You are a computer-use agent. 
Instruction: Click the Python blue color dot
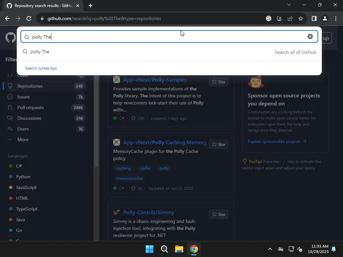[10, 177]
